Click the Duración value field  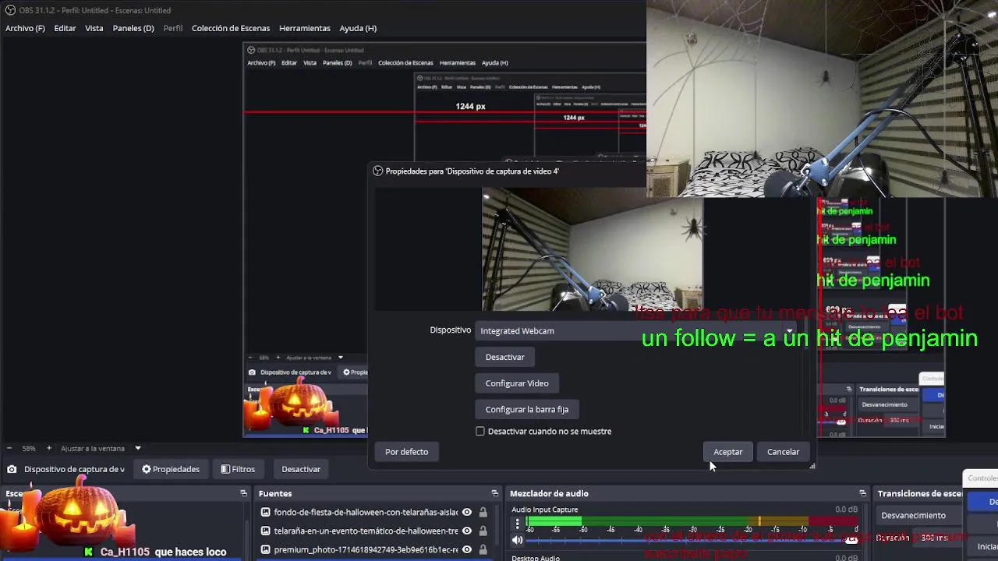935,538
